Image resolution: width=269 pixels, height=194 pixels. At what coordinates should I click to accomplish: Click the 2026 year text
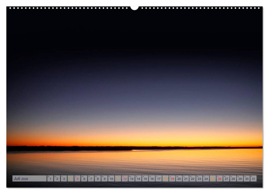pos(25,178)
